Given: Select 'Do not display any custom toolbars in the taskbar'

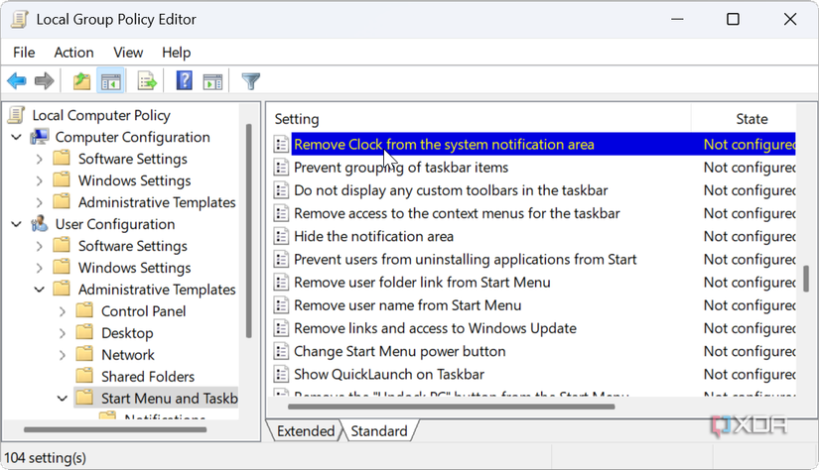Looking at the screenshot, I should click(x=451, y=190).
